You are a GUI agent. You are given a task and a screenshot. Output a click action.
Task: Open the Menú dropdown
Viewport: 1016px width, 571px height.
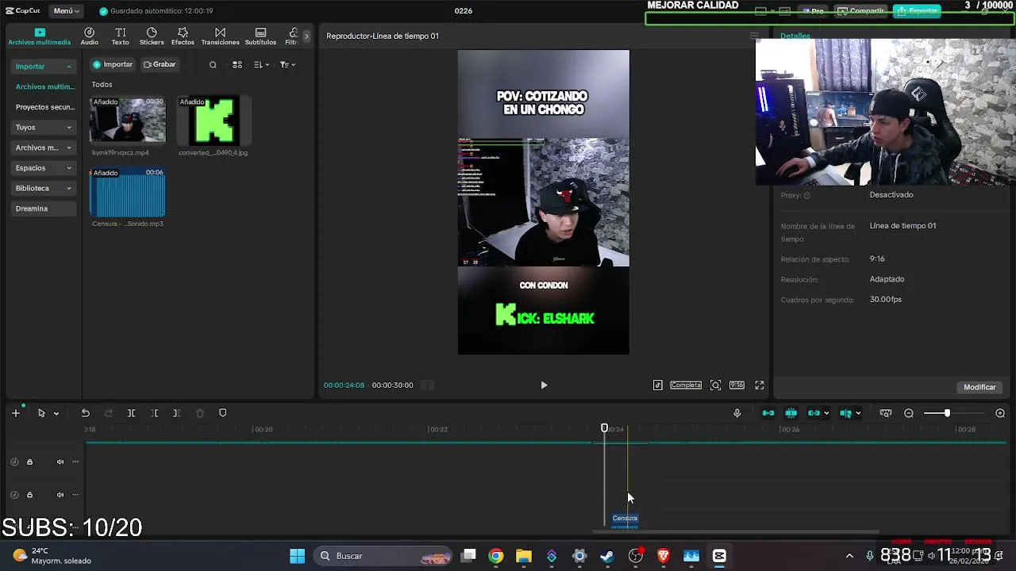pyautogui.click(x=66, y=11)
